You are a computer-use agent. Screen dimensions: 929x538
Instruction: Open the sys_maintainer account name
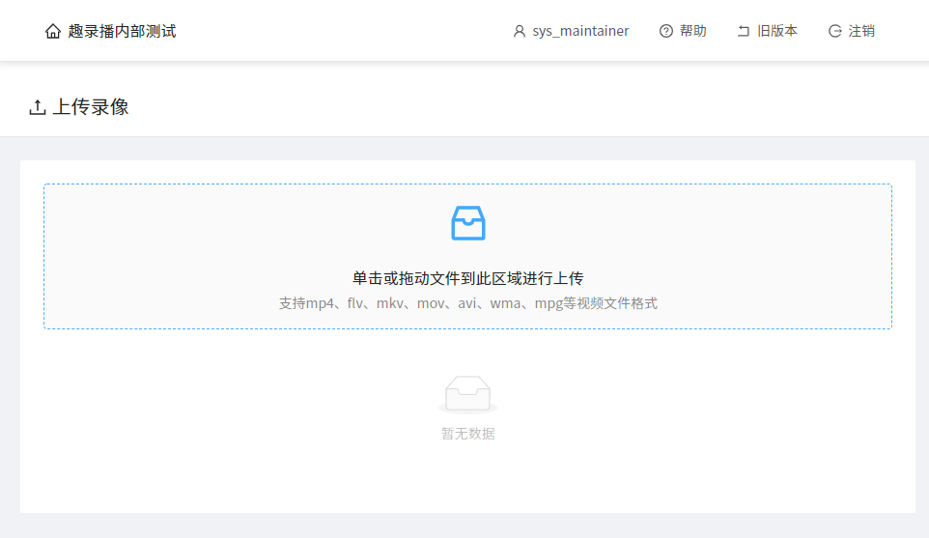pyautogui.click(x=580, y=31)
